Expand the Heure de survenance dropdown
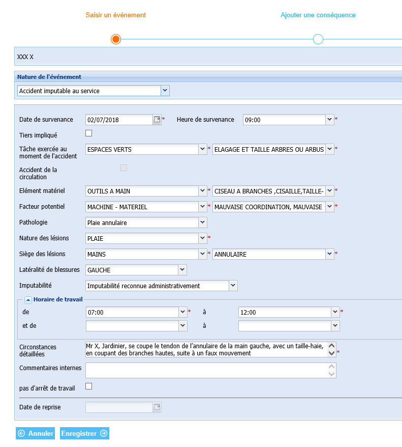 tap(330, 120)
